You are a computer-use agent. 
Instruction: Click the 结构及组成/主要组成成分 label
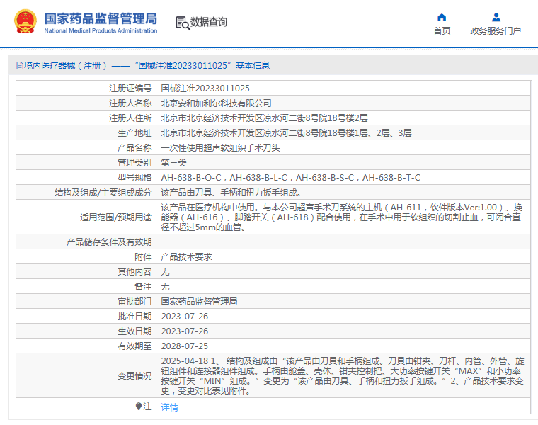103,193
